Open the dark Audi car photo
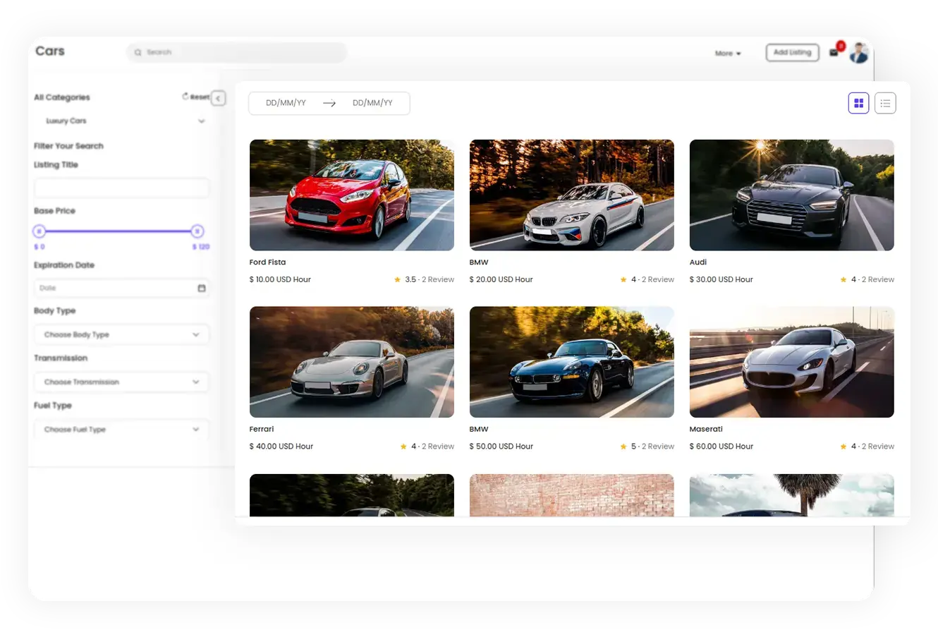Screen dimensions: 938x637 792,195
